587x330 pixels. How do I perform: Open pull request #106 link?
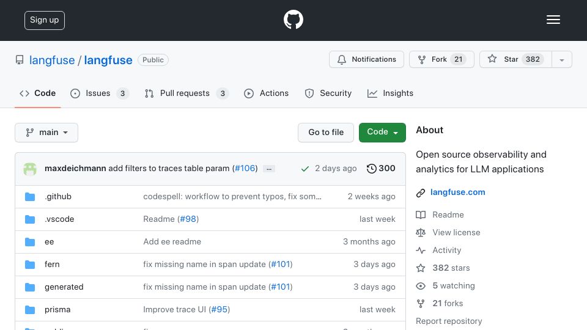click(x=245, y=169)
